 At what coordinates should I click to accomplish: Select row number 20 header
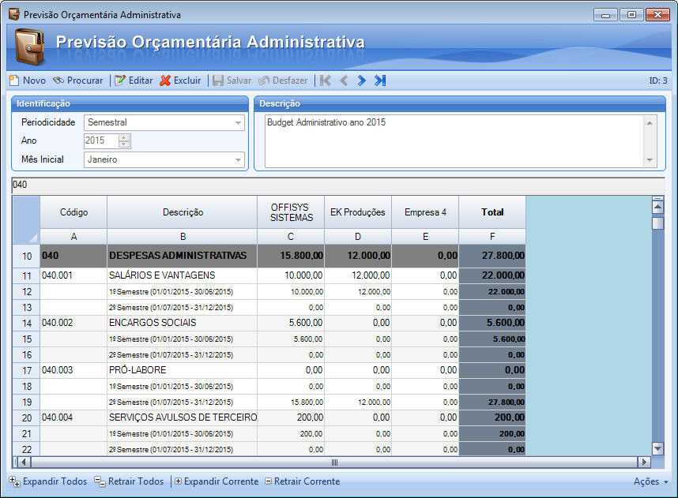[26, 417]
